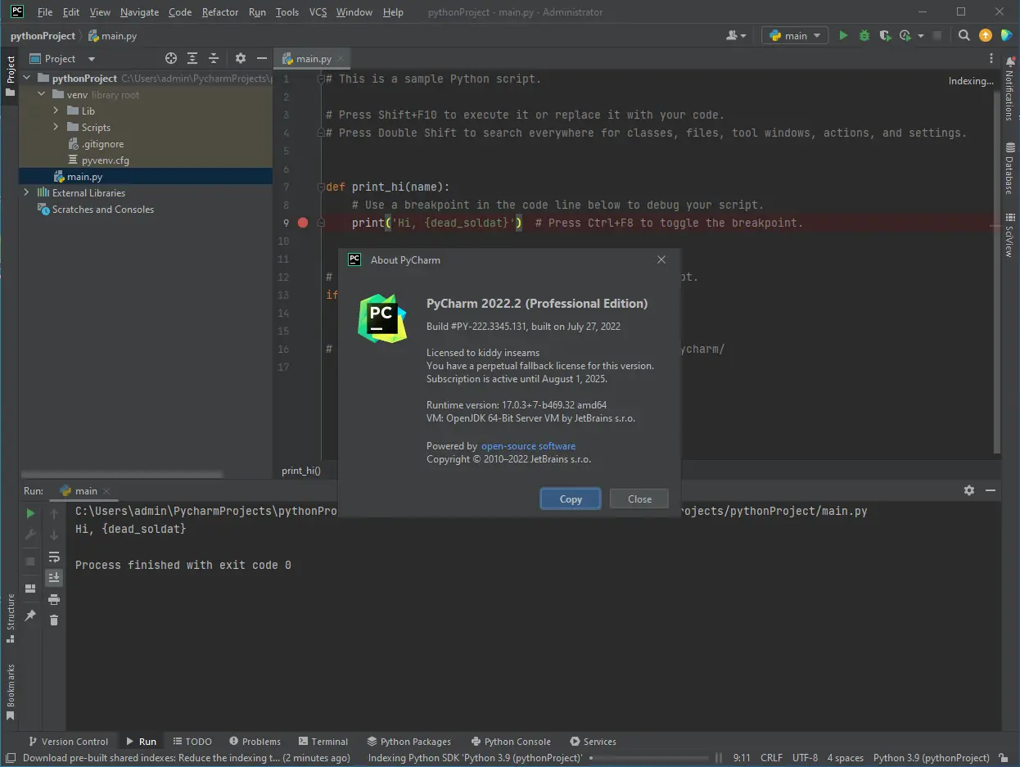Click the Rerun icon in Run panel
The width and height of the screenshot is (1020, 767).
tap(30, 513)
